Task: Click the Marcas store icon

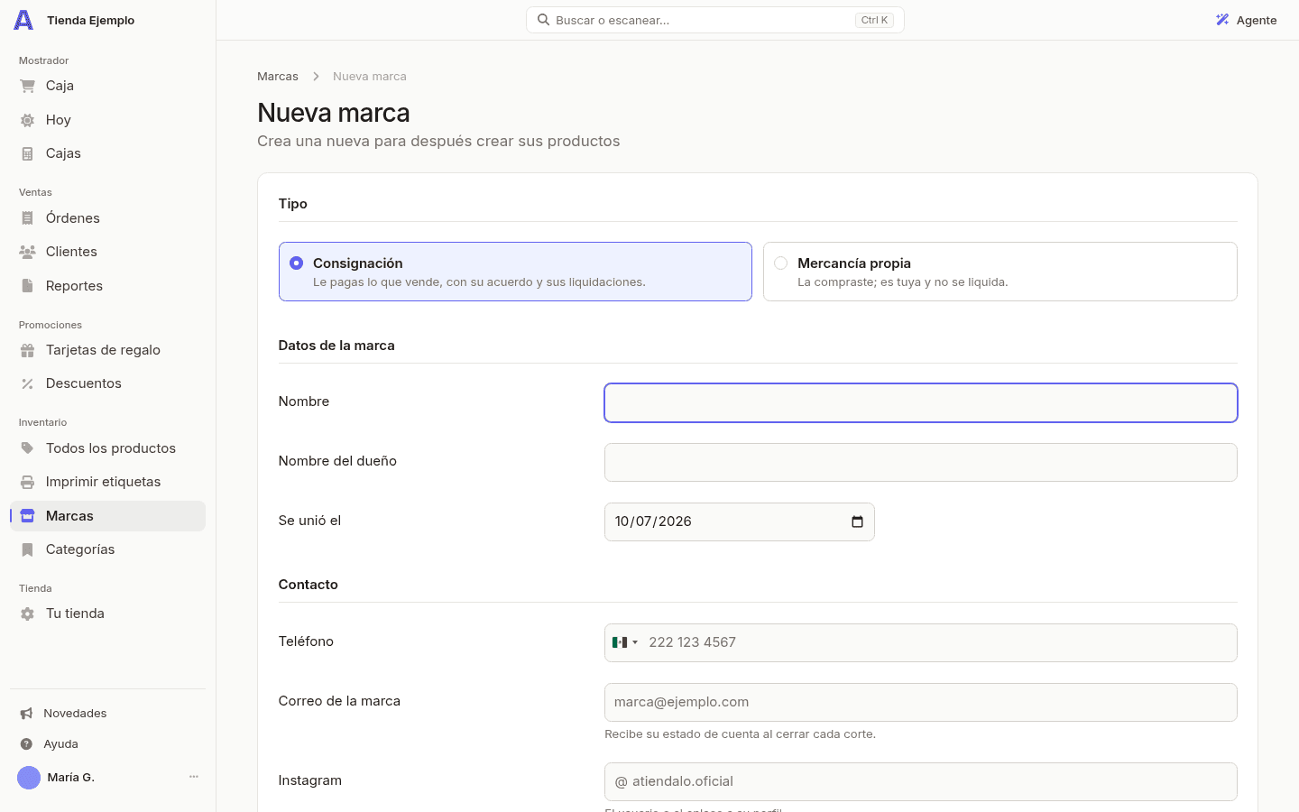Action: pyautogui.click(x=27, y=516)
